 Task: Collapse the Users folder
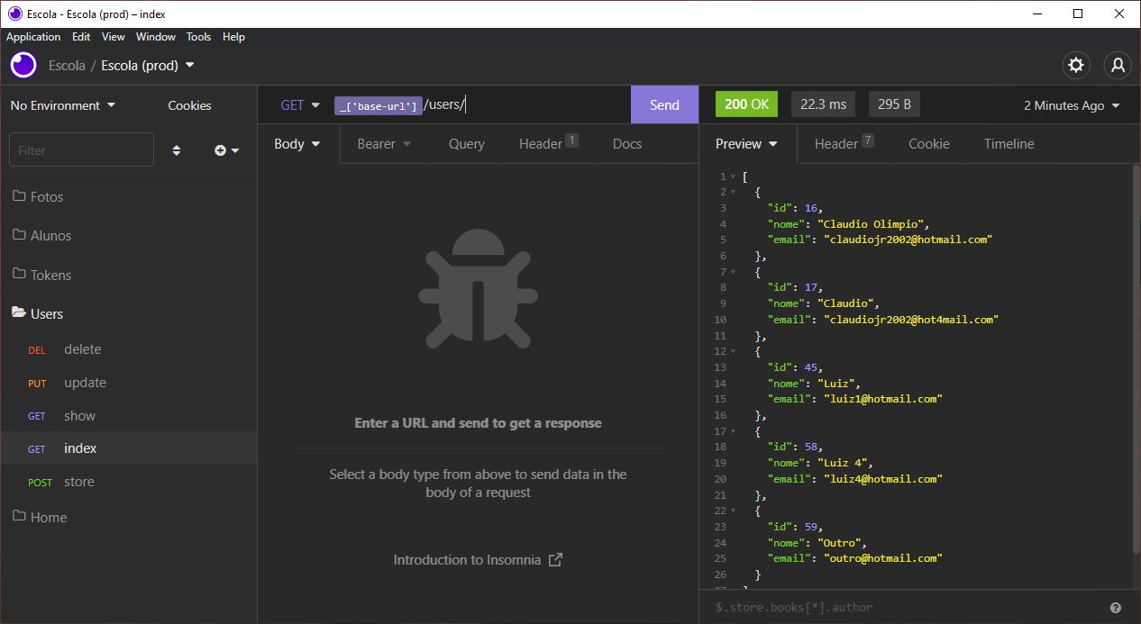(x=128, y=313)
